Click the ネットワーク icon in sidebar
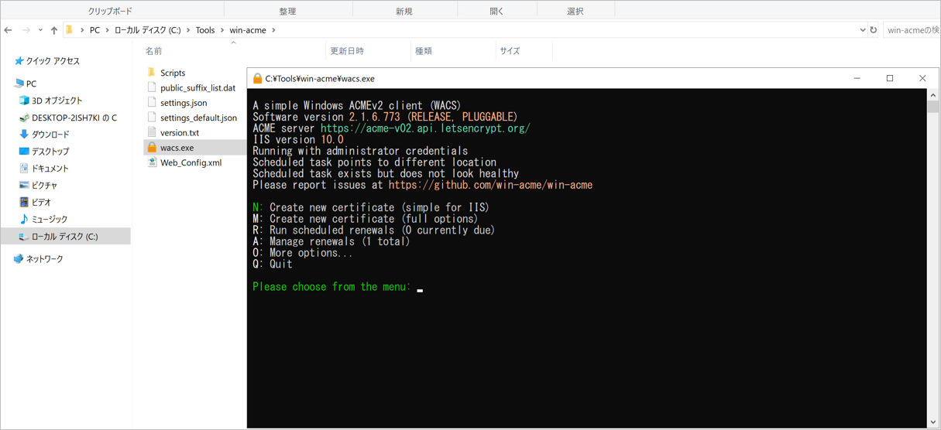 [19, 259]
